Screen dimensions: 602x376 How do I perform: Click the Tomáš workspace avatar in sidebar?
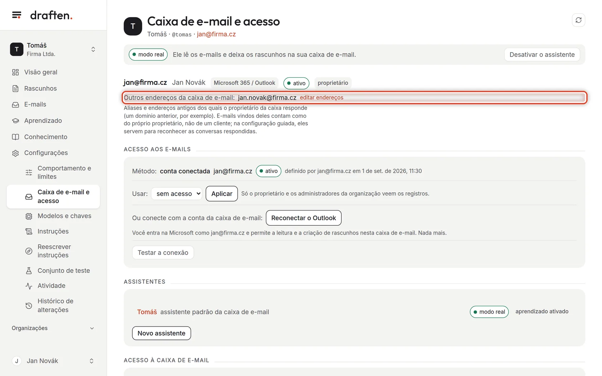[16, 49]
